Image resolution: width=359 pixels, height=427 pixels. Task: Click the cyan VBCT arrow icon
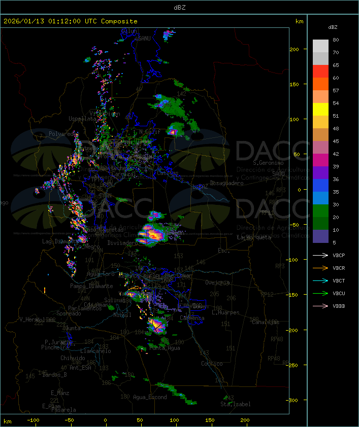[x=320, y=280]
